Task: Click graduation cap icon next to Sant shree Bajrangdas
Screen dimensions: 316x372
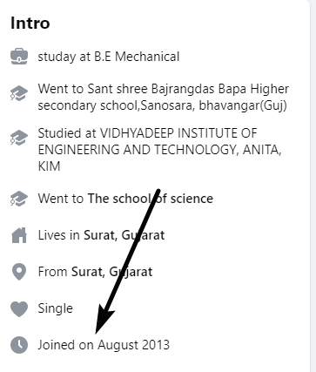Action: pyautogui.click(x=19, y=93)
